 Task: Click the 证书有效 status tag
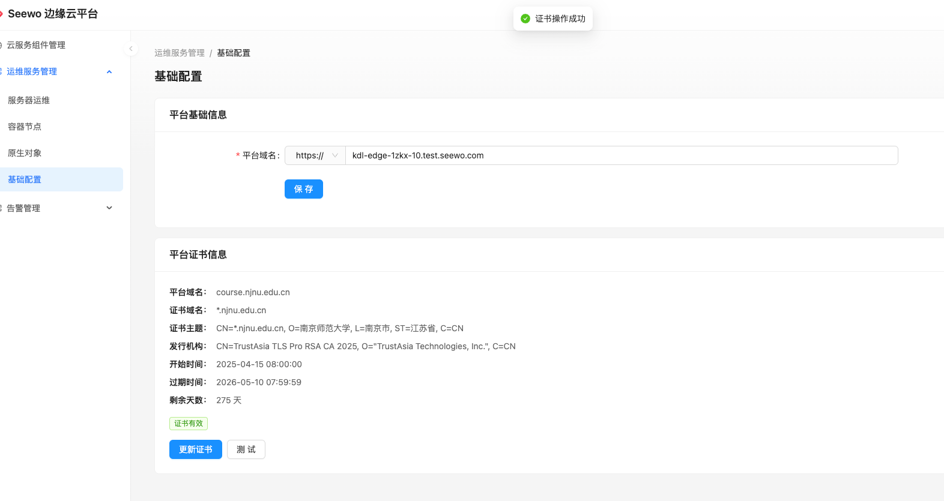click(x=189, y=424)
